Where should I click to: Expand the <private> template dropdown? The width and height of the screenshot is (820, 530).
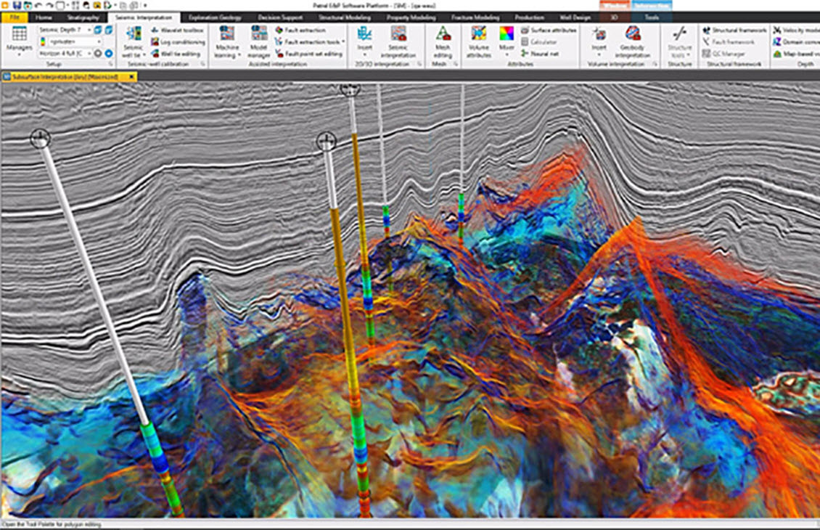99,41
